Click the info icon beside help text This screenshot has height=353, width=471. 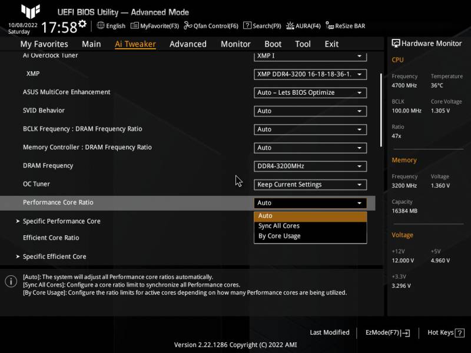pos(11,281)
